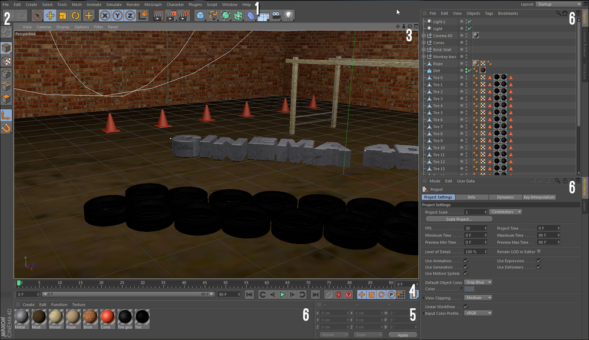Toggle the Linear Workflow checkbox
This screenshot has height=340, width=589.
(x=466, y=306)
